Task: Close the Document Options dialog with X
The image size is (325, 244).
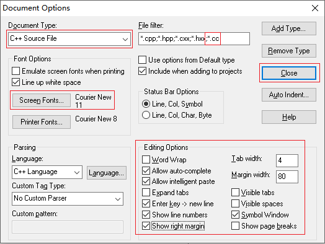Action: pyautogui.click(x=315, y=8)
